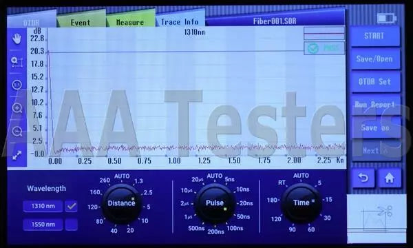This screenshot has width=413, height=248.
Task: Select the 1550 nm wavelength button
Action: 43,225
